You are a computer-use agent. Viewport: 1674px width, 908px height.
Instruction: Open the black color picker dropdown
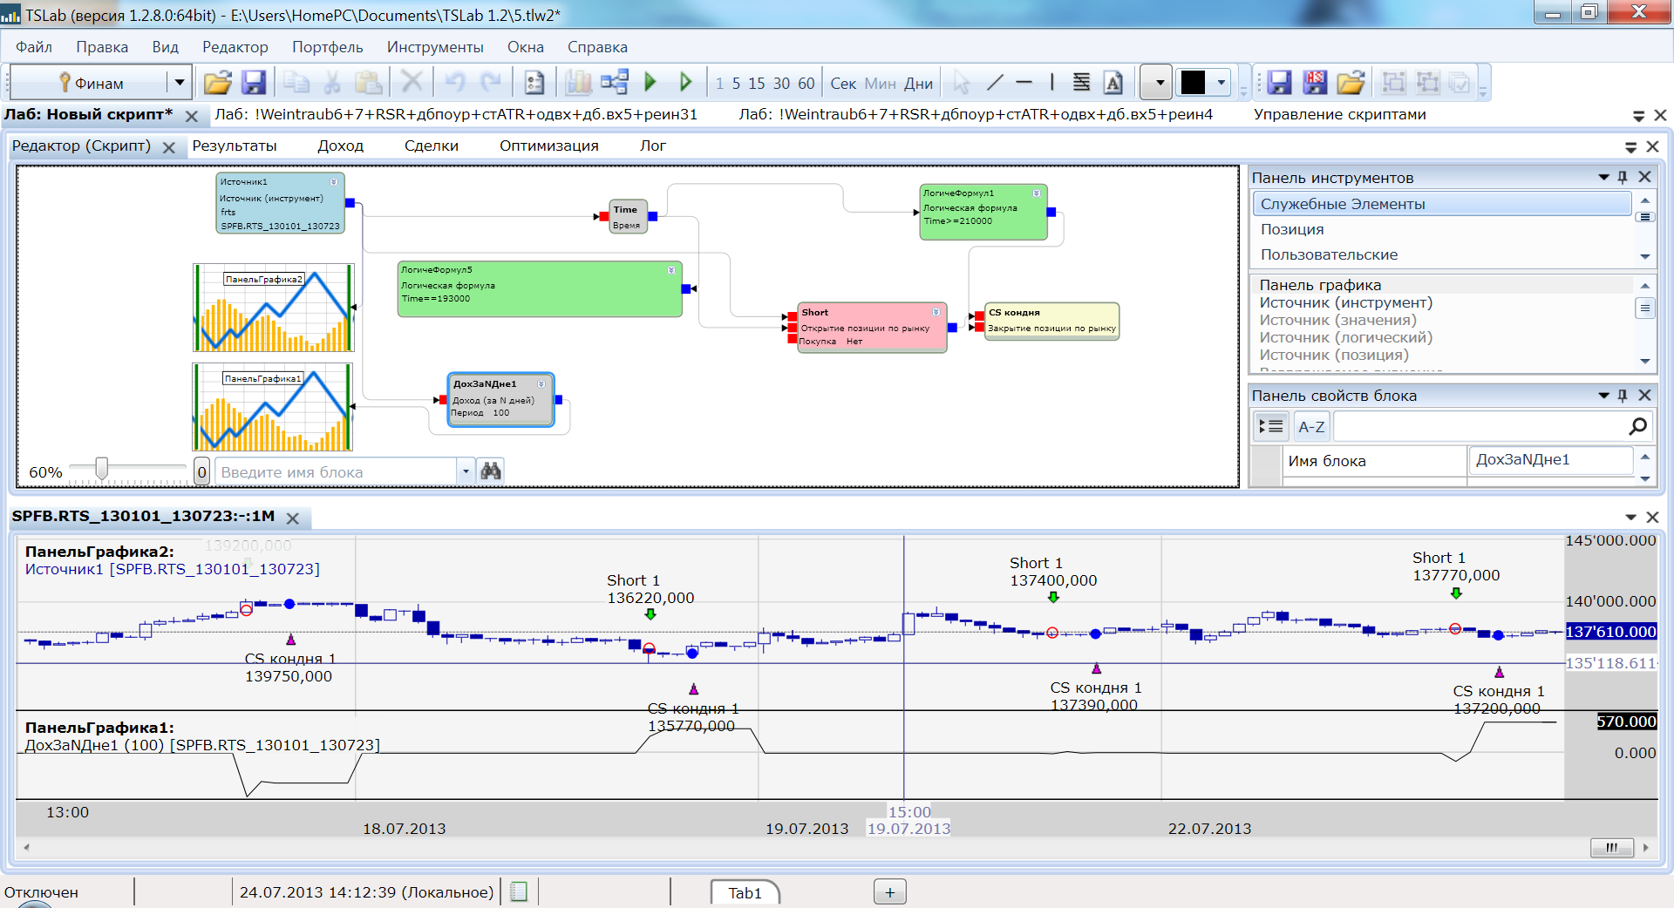point(1221,83)
